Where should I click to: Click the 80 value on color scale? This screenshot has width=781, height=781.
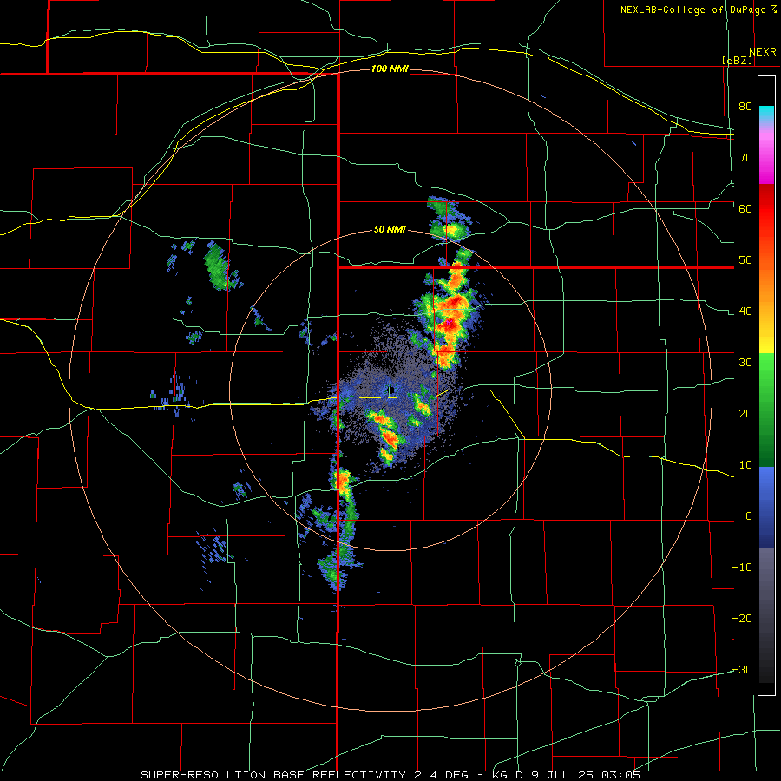745,106
